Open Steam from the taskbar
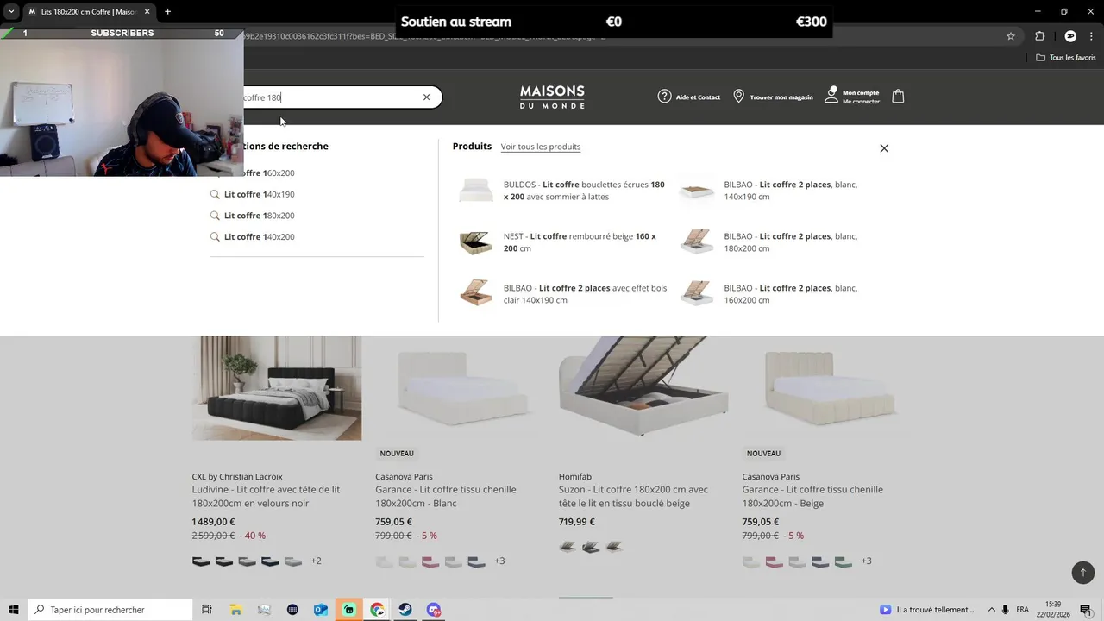Image resolution: width=1104 pixels, height=621 pixels. pyautogui.click(x=405, y=610)
